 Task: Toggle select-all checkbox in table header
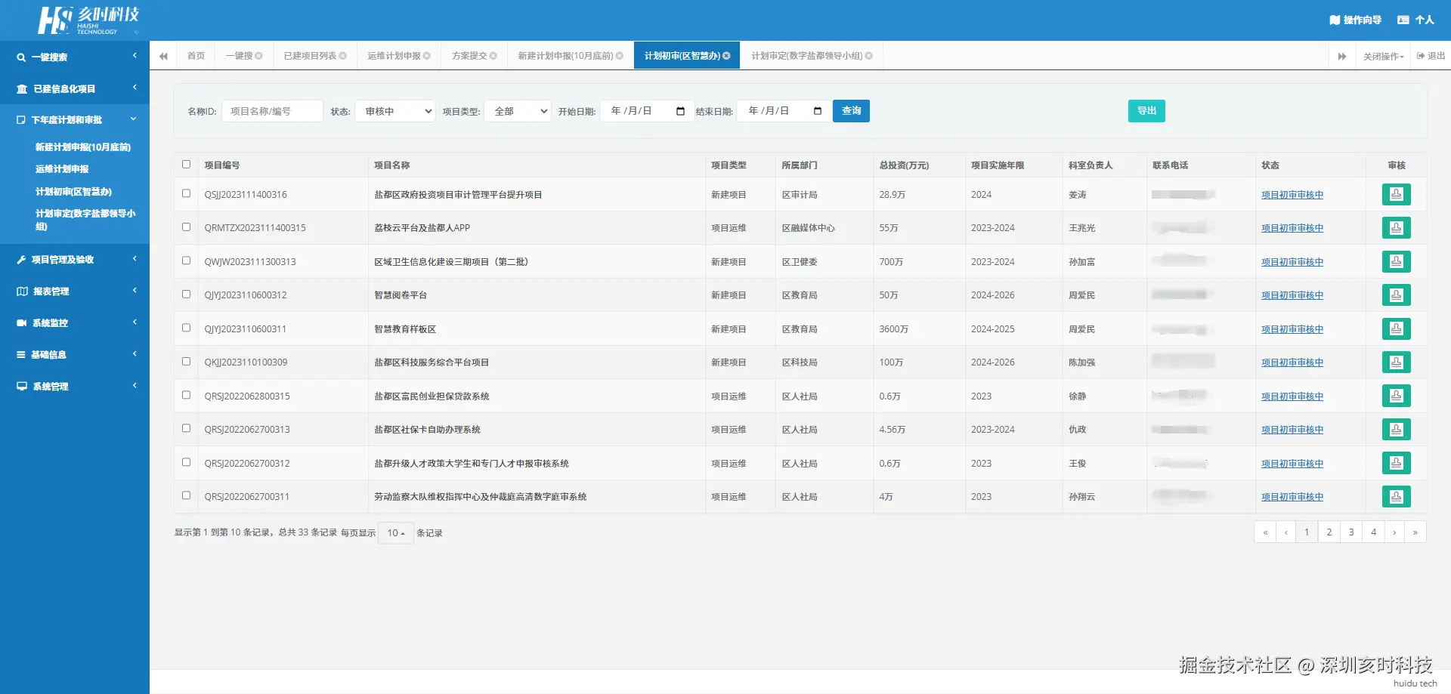[186, 164]
